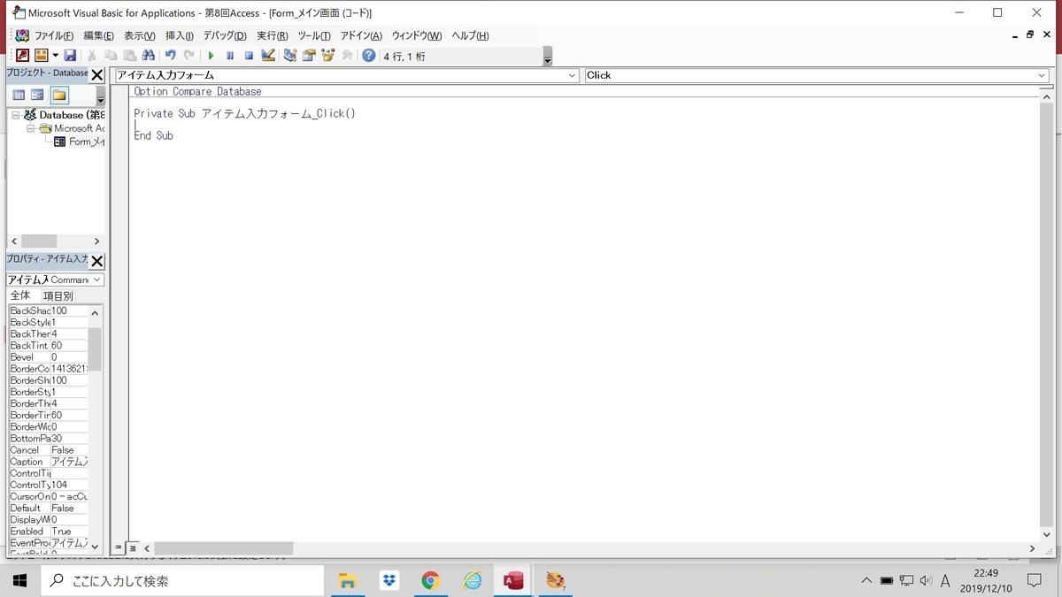Click the Option Compare Database line
Image resolution: width=1062 pixels, height=597 pixels.
(x=197, y=91)
